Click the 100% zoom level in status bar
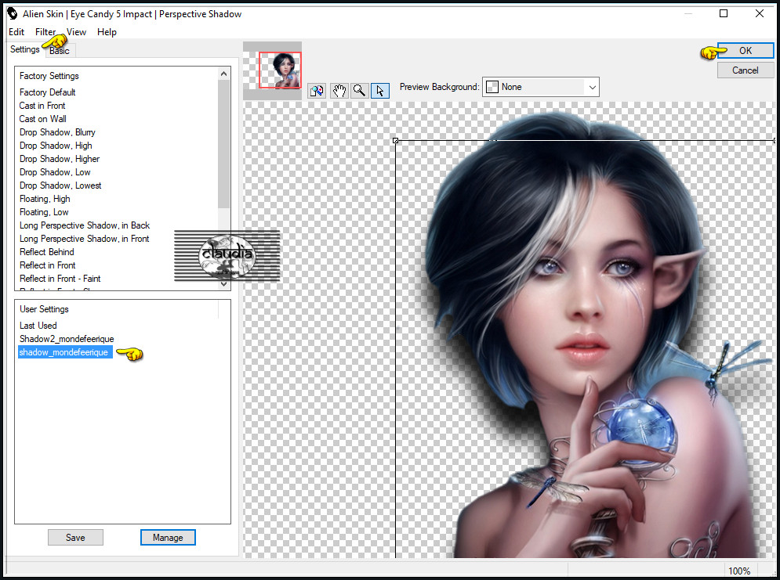 (739, 571)
